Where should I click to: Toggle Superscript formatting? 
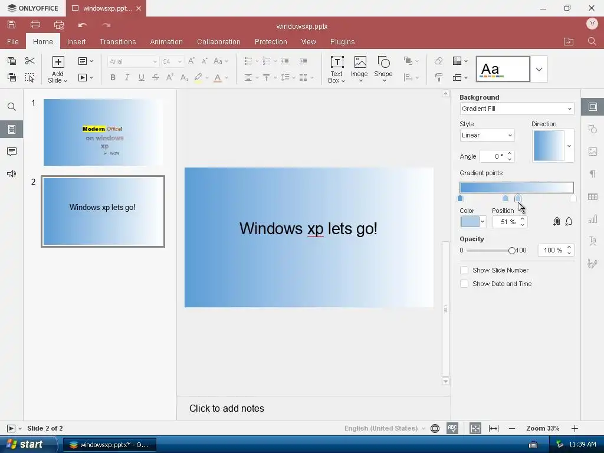click(169, 77)
